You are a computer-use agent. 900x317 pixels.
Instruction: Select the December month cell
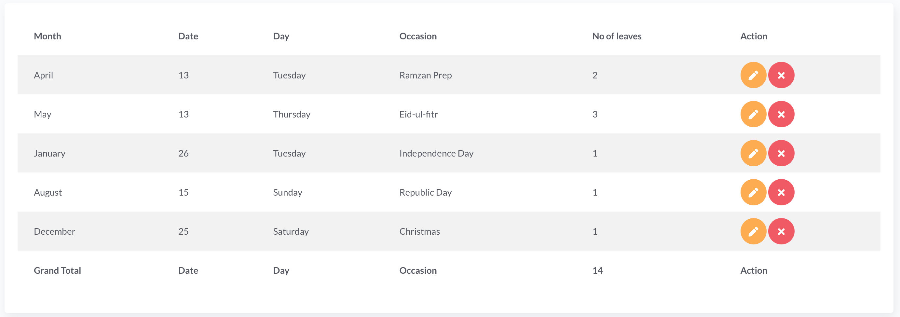(x=55, y=231)
